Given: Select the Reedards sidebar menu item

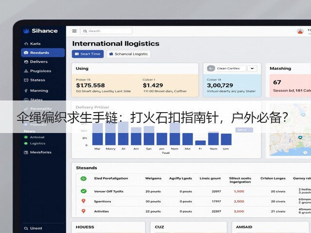Looking at the screenshot, I should pyautogui.click(x=43, y=53).
